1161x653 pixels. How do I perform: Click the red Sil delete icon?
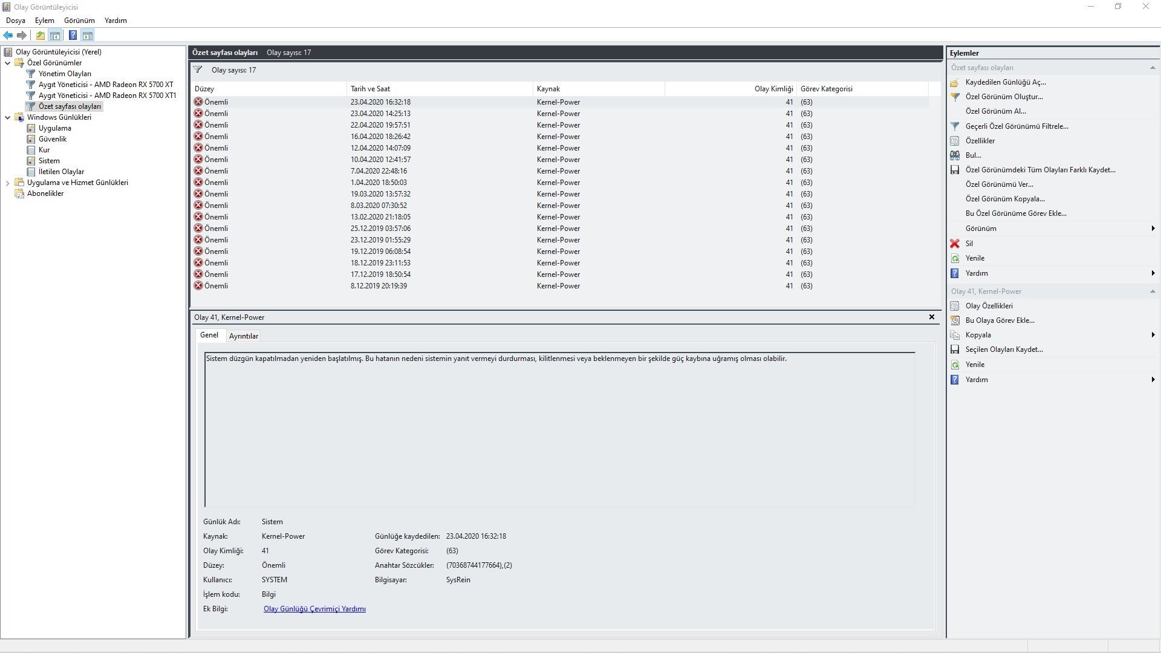tap(955, 244)
